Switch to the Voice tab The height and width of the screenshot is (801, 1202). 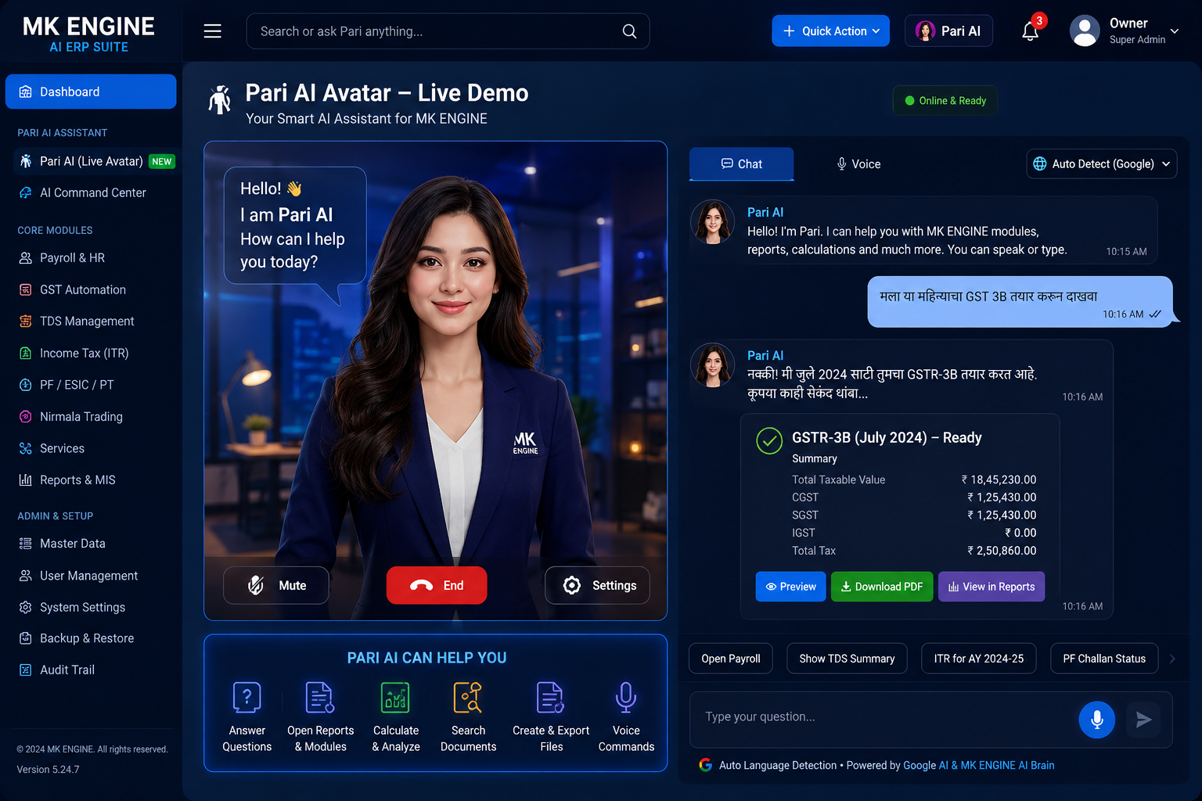click(x=858, y=164)
